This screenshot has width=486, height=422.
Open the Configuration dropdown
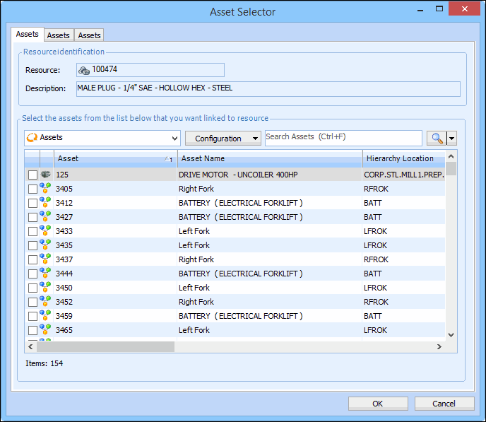(223, 139)
